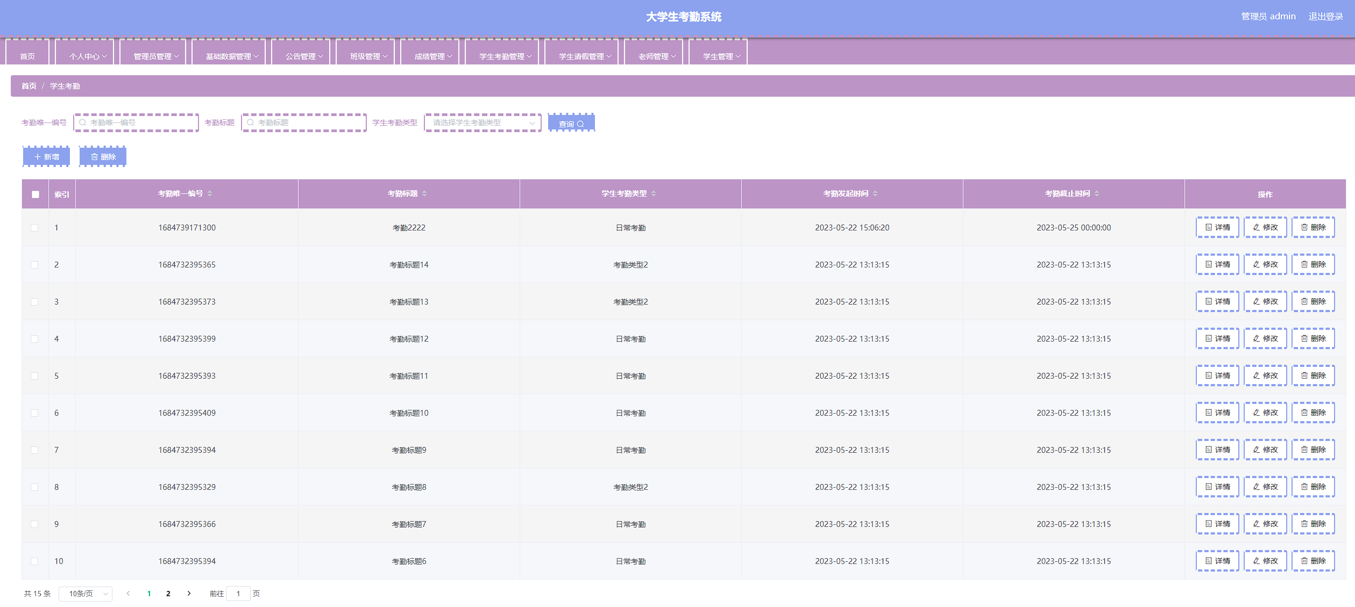Toggle the select-all checkbox in table header
Image resolution: width=1355 pixels, height=607 pixels.
(36, 194)
